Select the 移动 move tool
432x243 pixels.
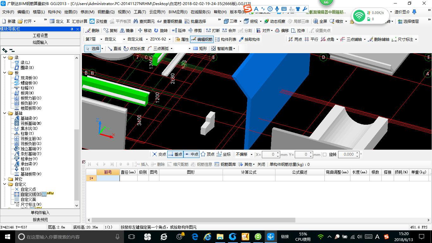tap(144, 31)
